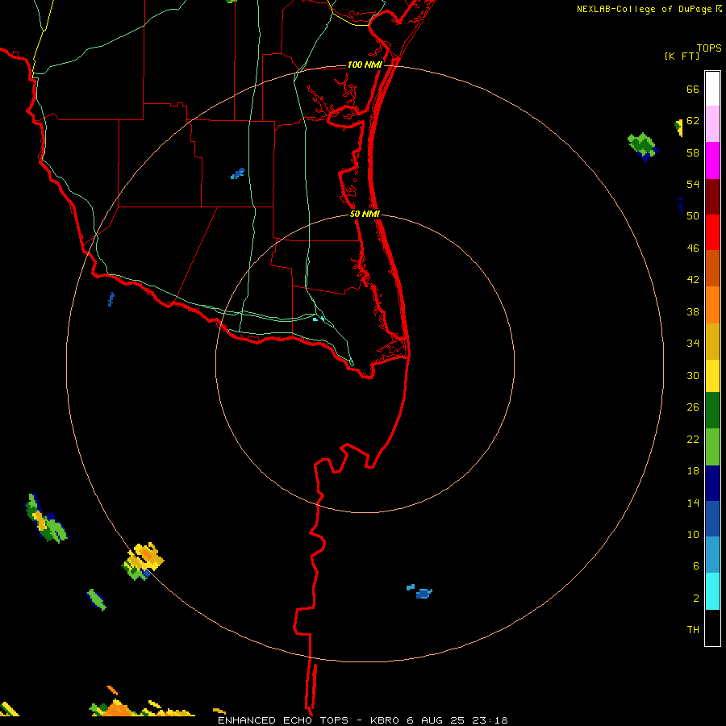Image resolution: width=726 pixels, height=726 pixels.
Task: Select the light pink legend swatch
Action: [x=712, y=123]
